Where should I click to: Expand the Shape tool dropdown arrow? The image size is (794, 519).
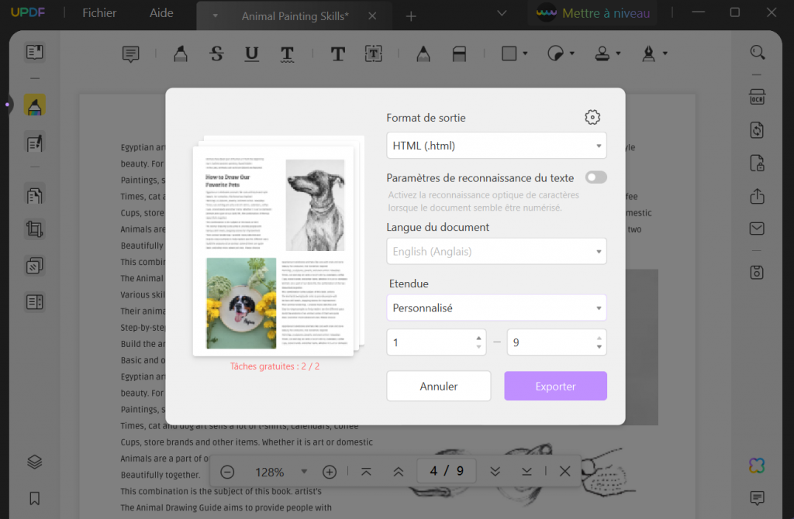[525, 53]
